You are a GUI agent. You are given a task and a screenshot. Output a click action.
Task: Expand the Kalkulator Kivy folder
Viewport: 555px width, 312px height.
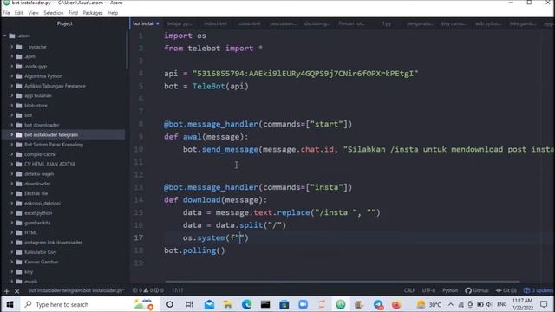(x=11, y=252)
